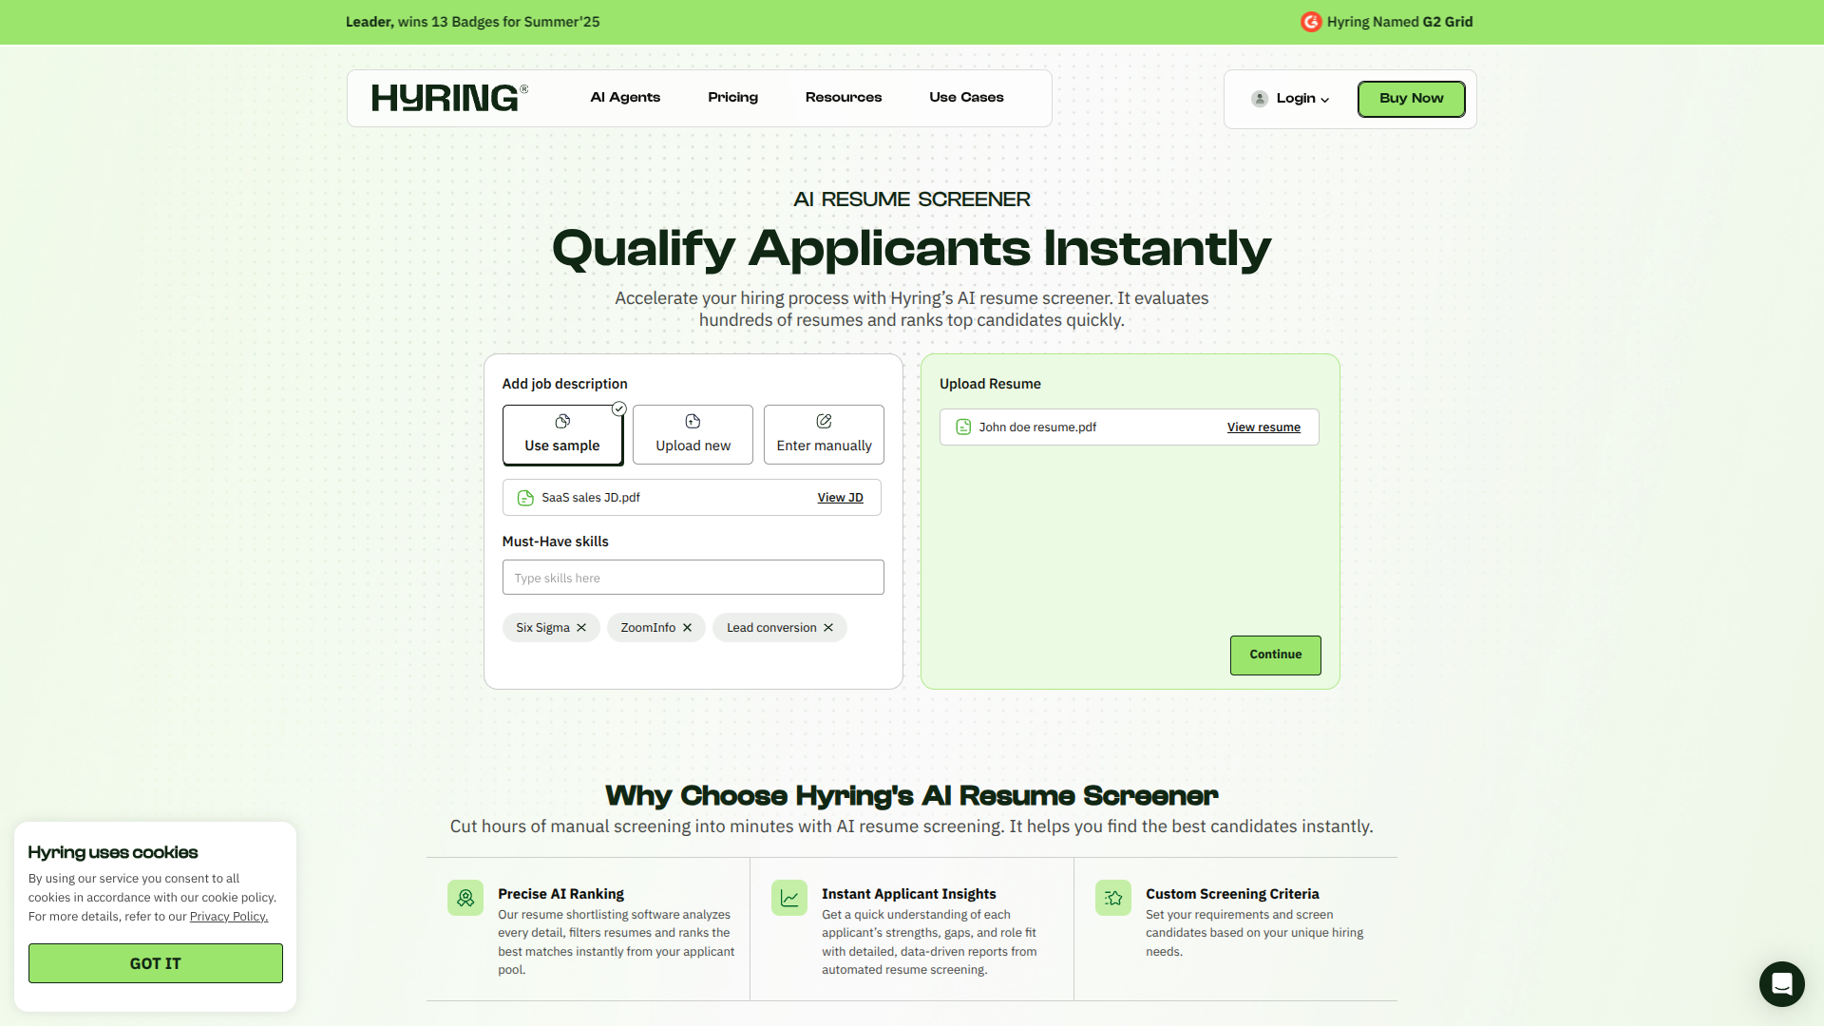Click the Enter manually pencil icon
The image size is (1824, 1026).
[x=823, y=421]
